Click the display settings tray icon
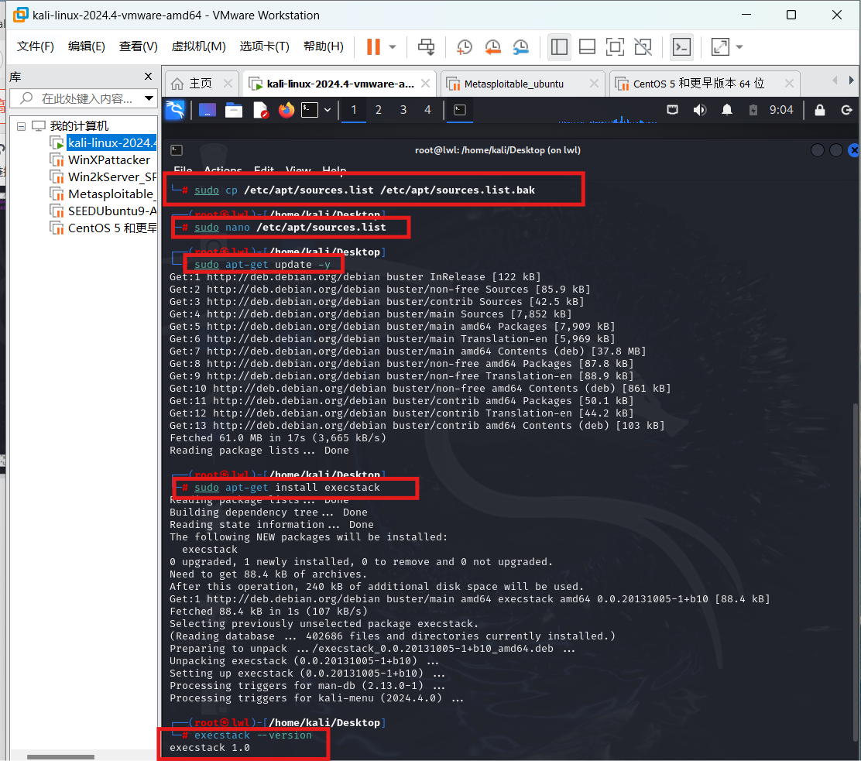This screenshot has height=761, width=861. (x=672, y=111)
